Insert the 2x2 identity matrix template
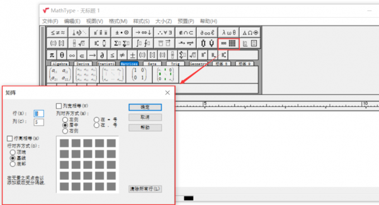This screenshot has width=379, height=205. click(x=139, y=74)
